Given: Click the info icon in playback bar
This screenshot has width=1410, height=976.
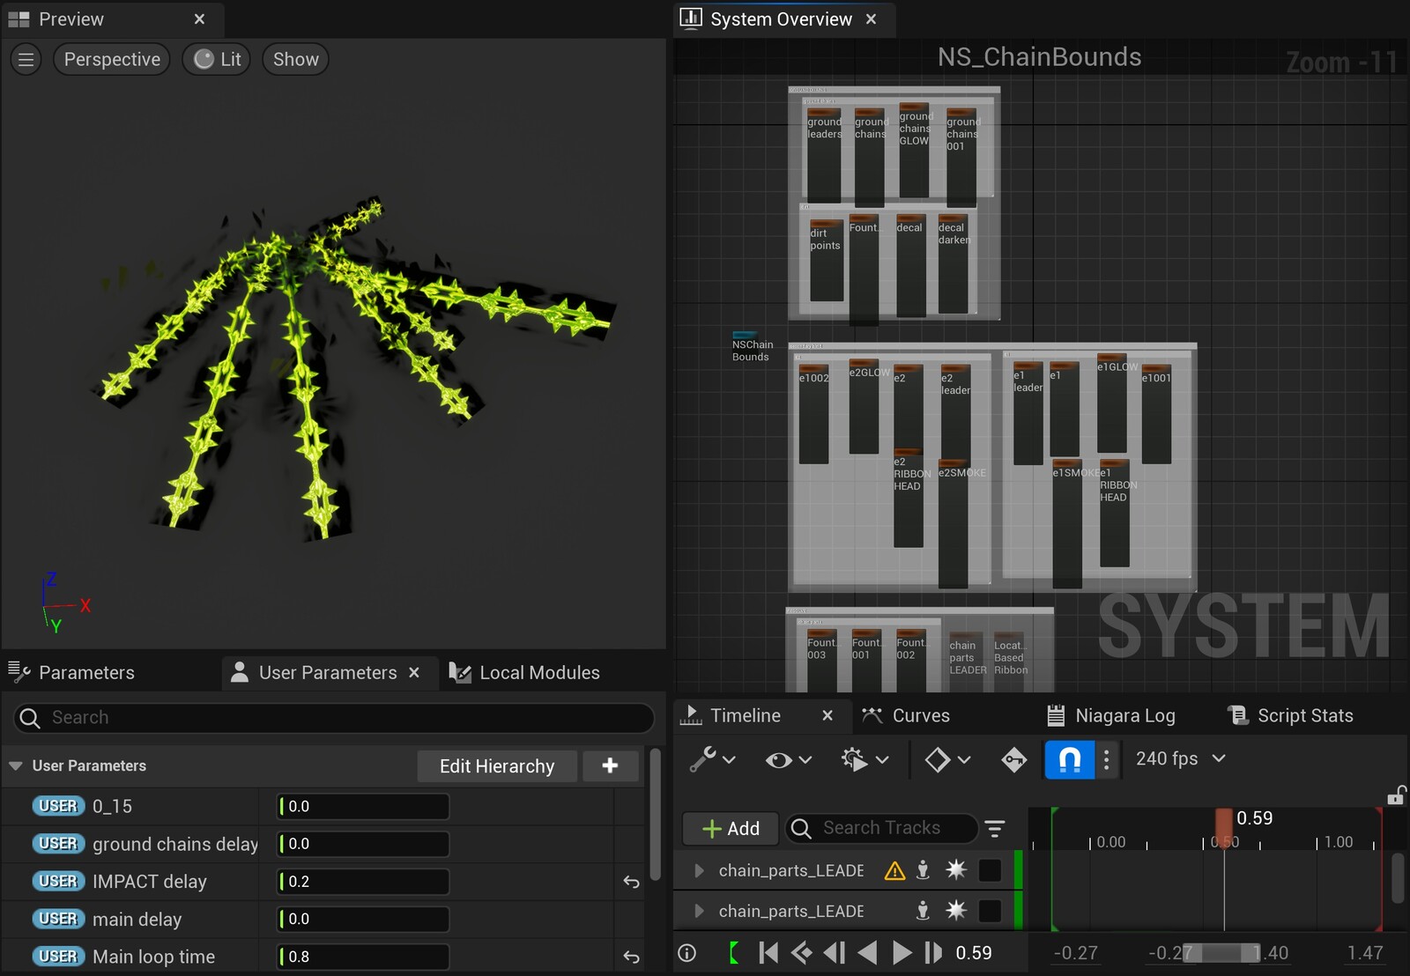Looking at the screenshot, I should (687, 953).
